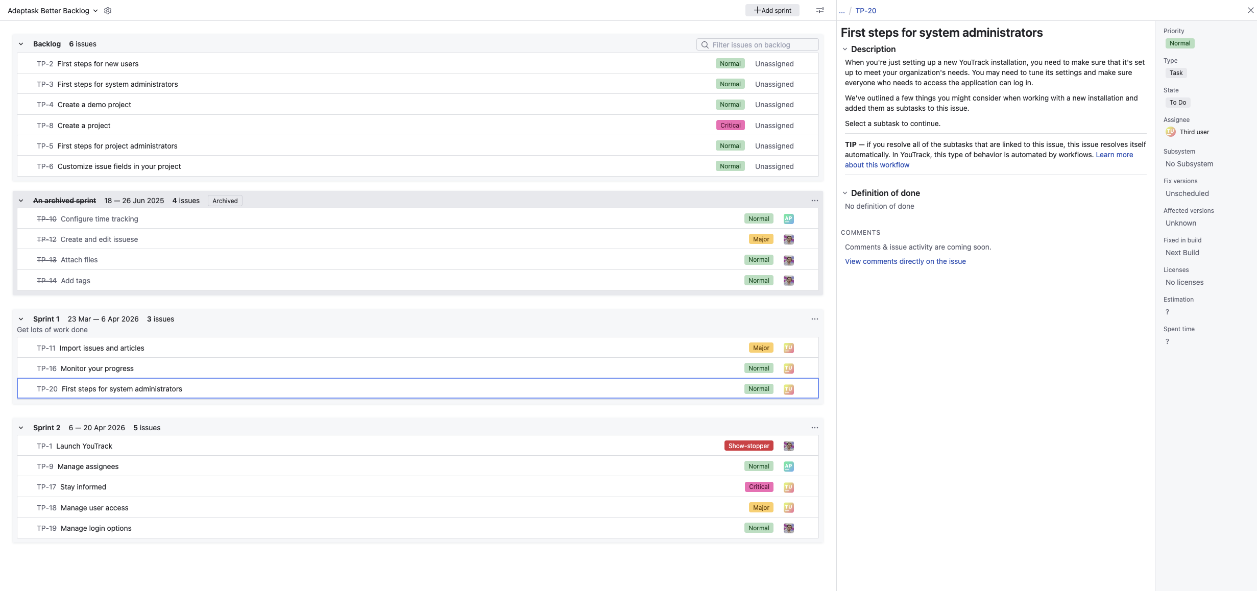This screenshot has height=591, width=1258.
Task: Click the Spent time question mark value
Action: point(1167,341)
